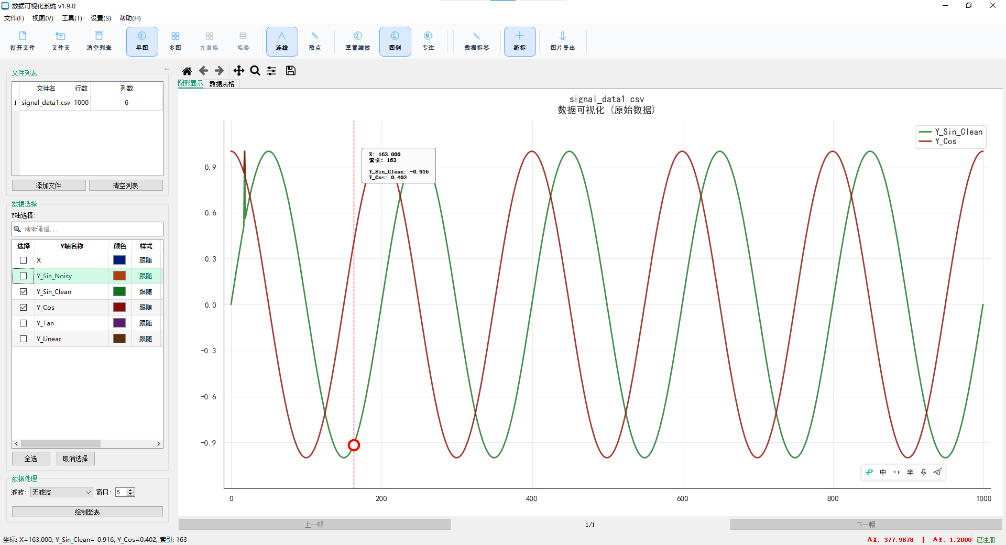Open the 帮助(H) menu
This screenshot has height=545, width=1006.
point(130,18)
